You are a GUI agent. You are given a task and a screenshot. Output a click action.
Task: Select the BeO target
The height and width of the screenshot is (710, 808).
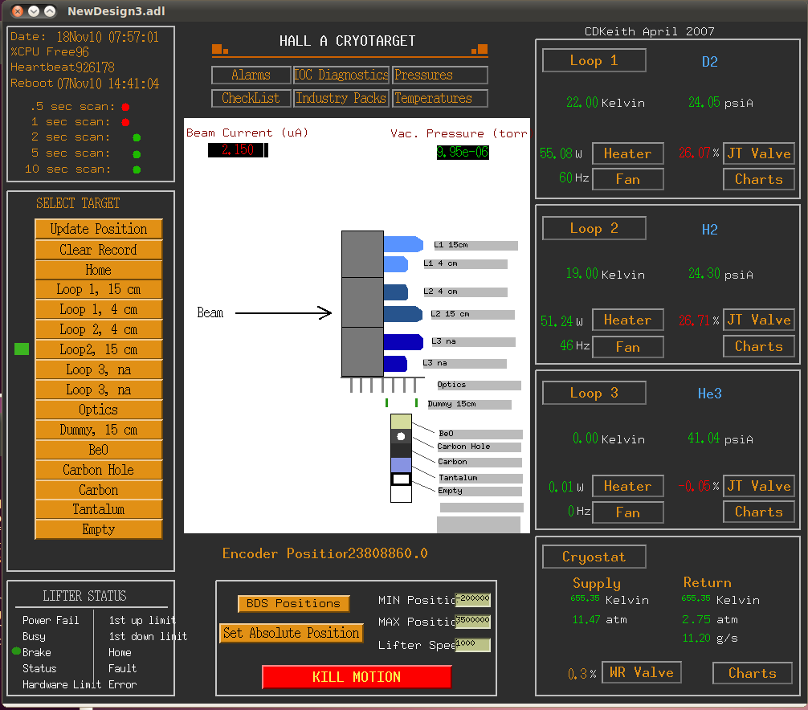(99, 450)
